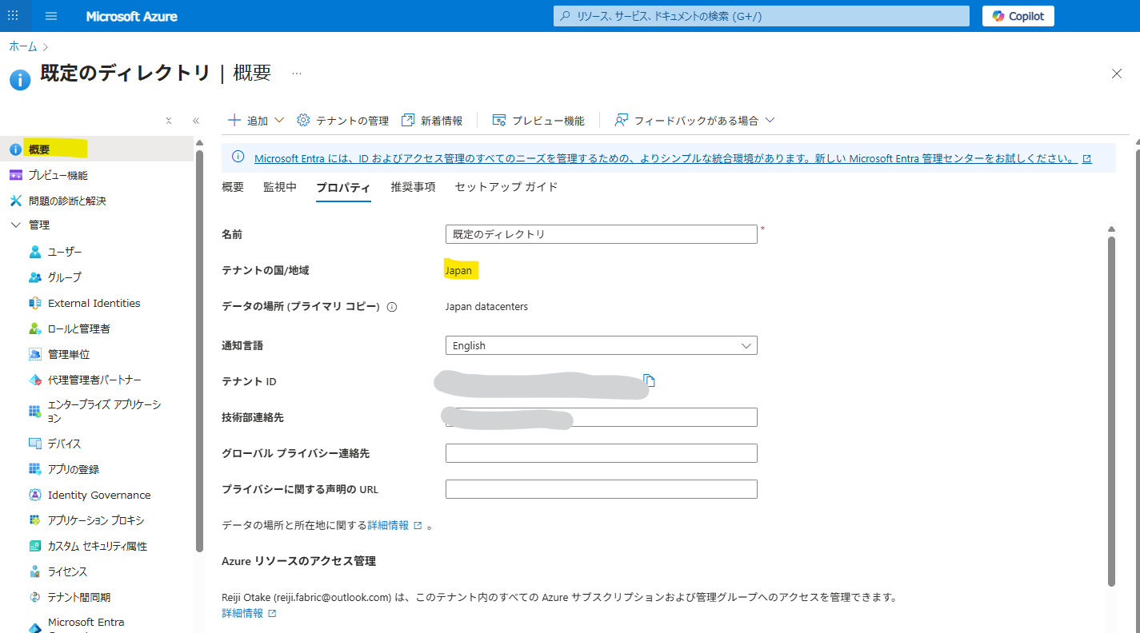
Task: Open 新着情報 in the toolbar
Action: pyautogui.click(x=432, y=121)
